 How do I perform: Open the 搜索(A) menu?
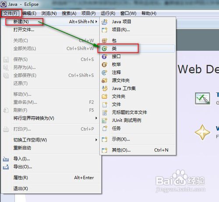click(69, 14)
